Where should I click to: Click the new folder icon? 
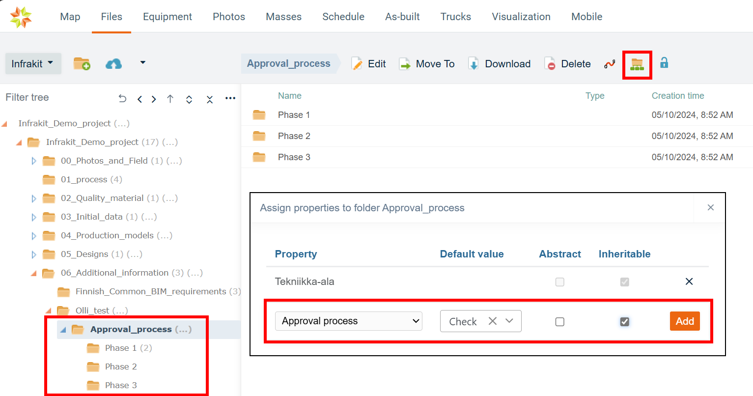click(x=82, y=64)
